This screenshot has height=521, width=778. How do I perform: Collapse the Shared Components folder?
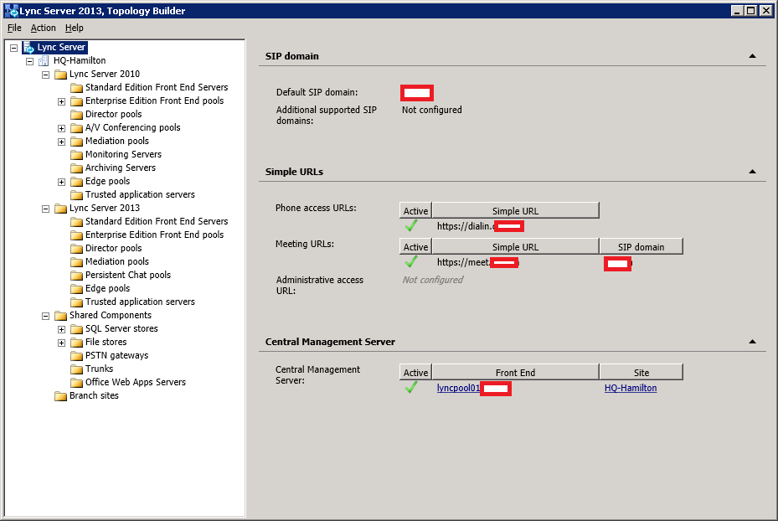(46, 316)
